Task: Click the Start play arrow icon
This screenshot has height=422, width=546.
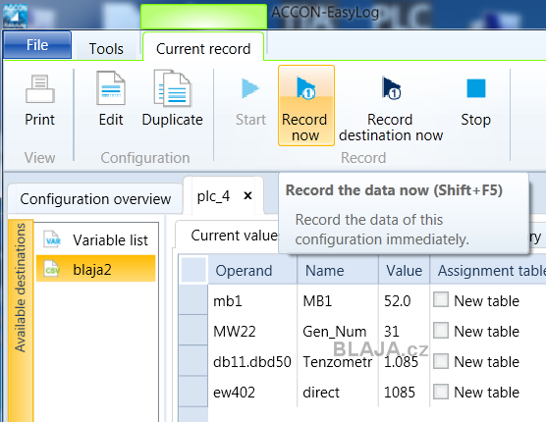Action: pyautogui.click(x=250, y=88)
